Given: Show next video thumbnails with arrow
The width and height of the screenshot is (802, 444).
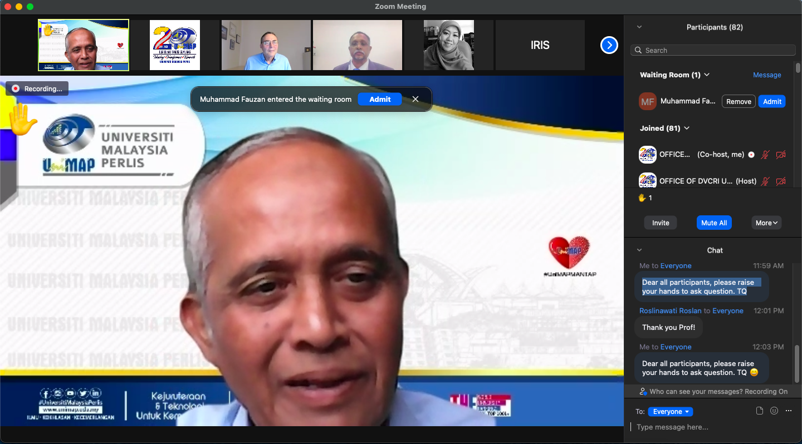Looking at the screenshot, I should pyautogui.click(x=609, y=45).
